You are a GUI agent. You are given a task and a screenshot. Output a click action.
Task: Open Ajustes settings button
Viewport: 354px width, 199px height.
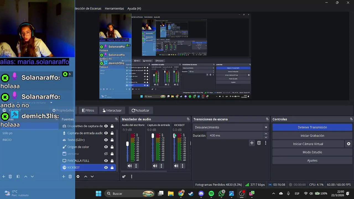pyautogui.click(x=312, y=161)
